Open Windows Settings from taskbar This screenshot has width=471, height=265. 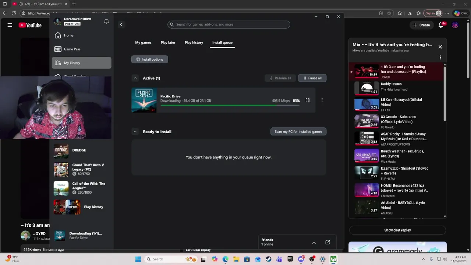322,259
